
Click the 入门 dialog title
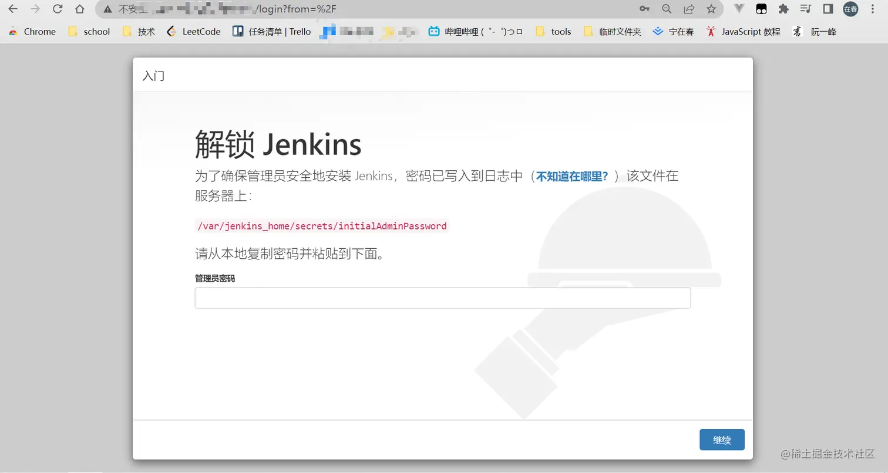click(153, 76)
